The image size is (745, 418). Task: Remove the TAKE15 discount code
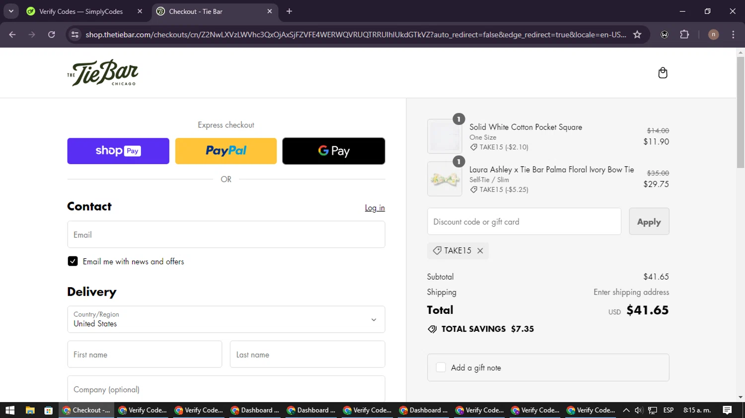[x=480, y=251]
